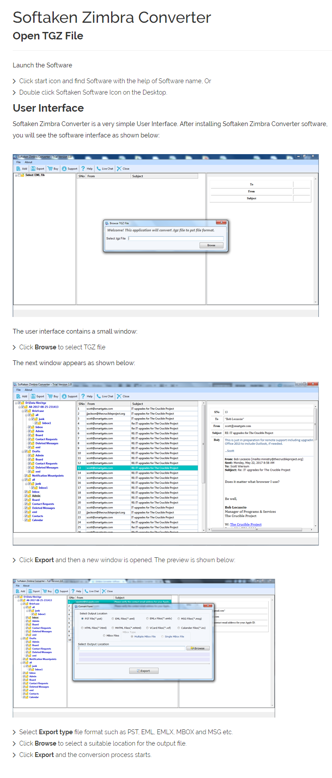Choose Multiple MBox File option
332x778 pixels.
132,637
